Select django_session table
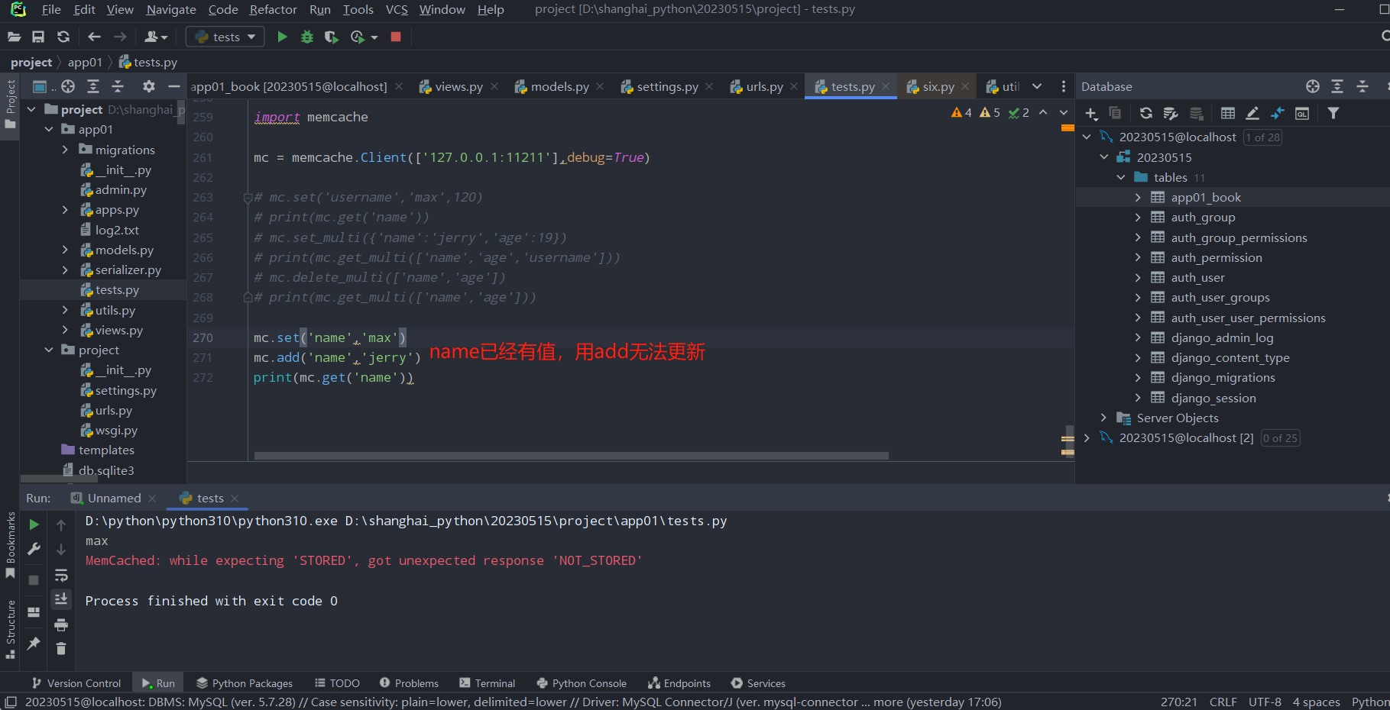Screen dimensions: 1390x710 (x=1213, y=398)
